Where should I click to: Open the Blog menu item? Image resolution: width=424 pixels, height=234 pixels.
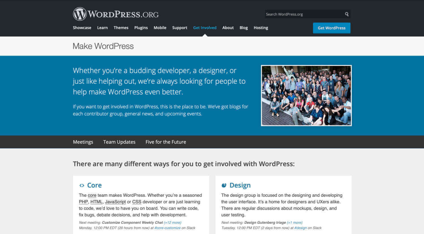[244, 28]
